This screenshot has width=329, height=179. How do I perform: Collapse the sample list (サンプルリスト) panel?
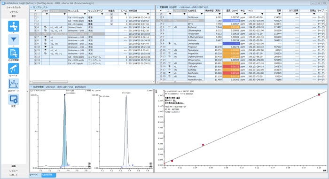click(31, 8)
